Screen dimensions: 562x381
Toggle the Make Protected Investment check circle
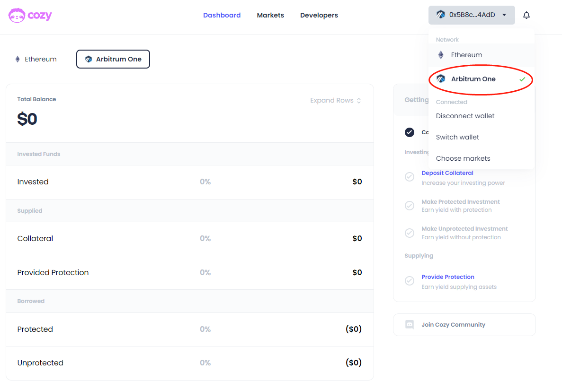tap(410, 206)
